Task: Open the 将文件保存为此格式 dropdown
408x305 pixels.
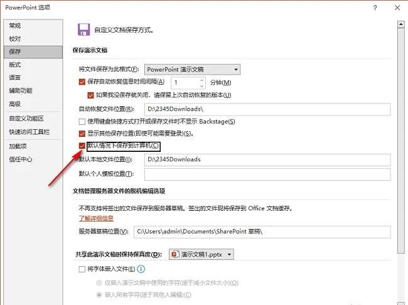Action: click(192, 70)
